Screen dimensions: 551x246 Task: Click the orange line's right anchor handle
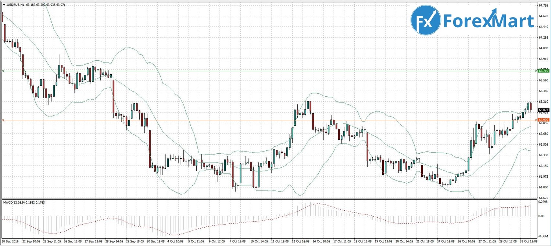click(x=536, y=120)
